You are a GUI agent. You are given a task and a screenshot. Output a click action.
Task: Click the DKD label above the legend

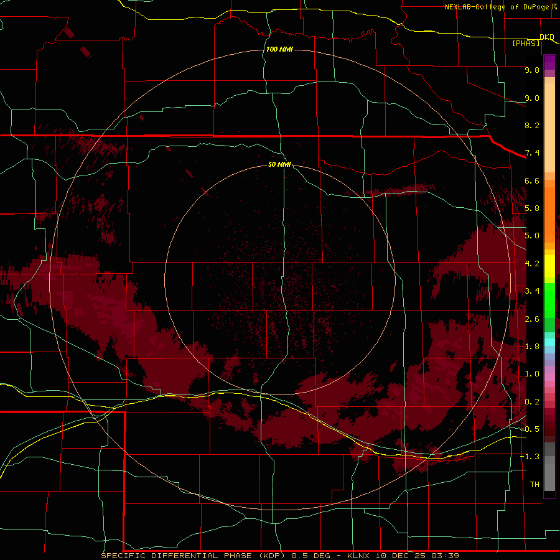[x=547, y=37]
